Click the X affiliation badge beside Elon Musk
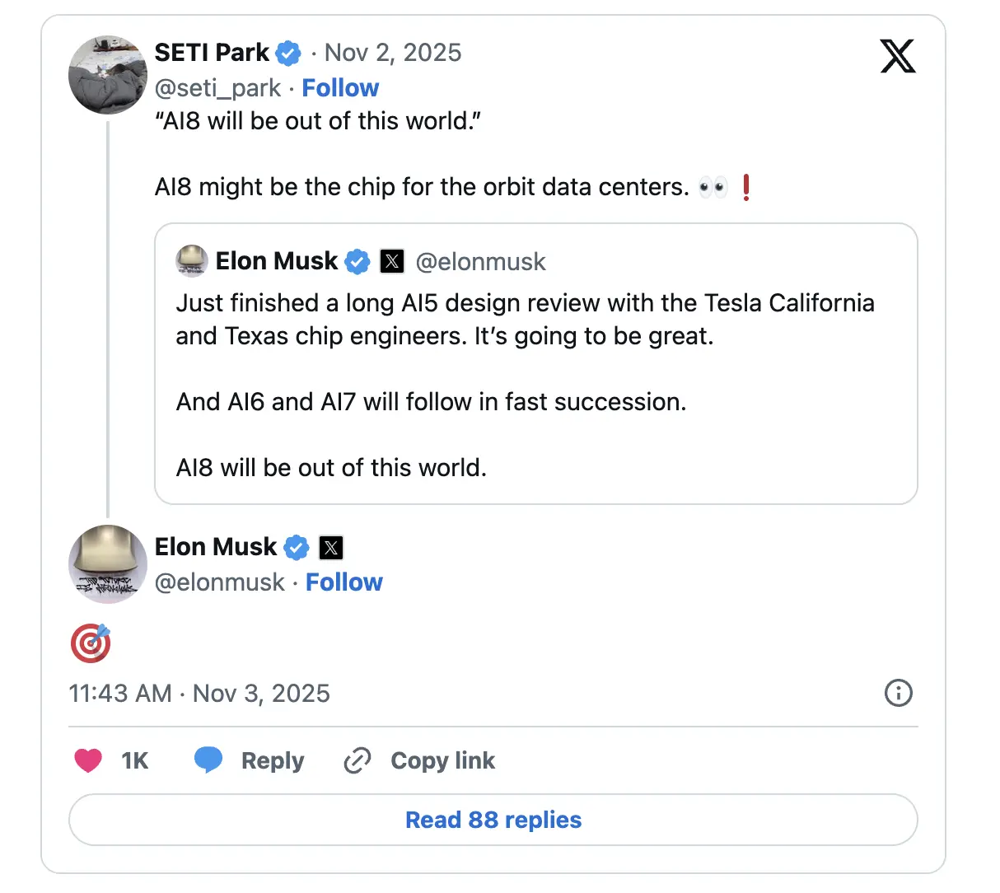The height and width of the screenshot is (893, 1000). 331,548
